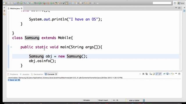
Task: Click the 'new' keyword in highlighted line
Action: [x=61, y=56]
